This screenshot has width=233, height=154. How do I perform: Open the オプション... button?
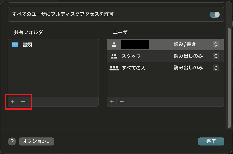37,141
